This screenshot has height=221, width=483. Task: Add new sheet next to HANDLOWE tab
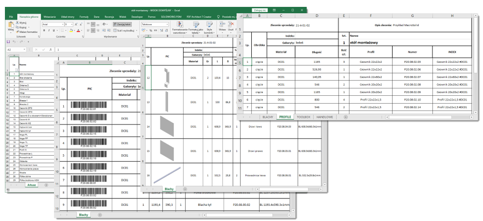pos(346,117)
